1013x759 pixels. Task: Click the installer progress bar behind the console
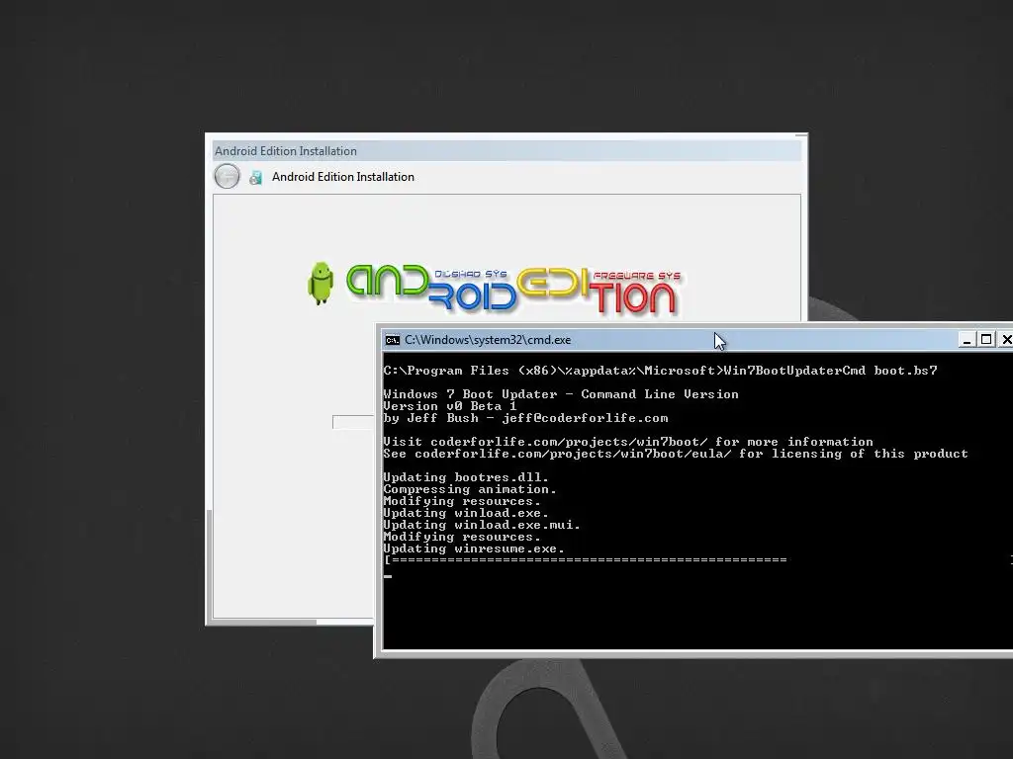coord(353,422)
